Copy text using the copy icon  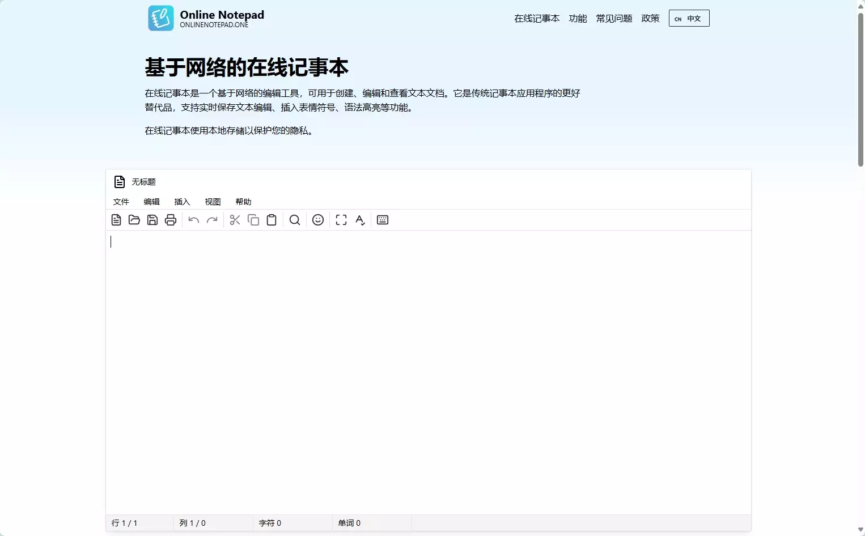[253, 220]
